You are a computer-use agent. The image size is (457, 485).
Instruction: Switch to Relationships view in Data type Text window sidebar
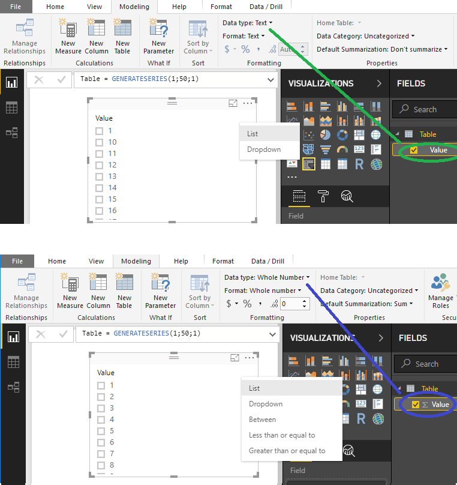pyautogui.click(x=12, y=133)
